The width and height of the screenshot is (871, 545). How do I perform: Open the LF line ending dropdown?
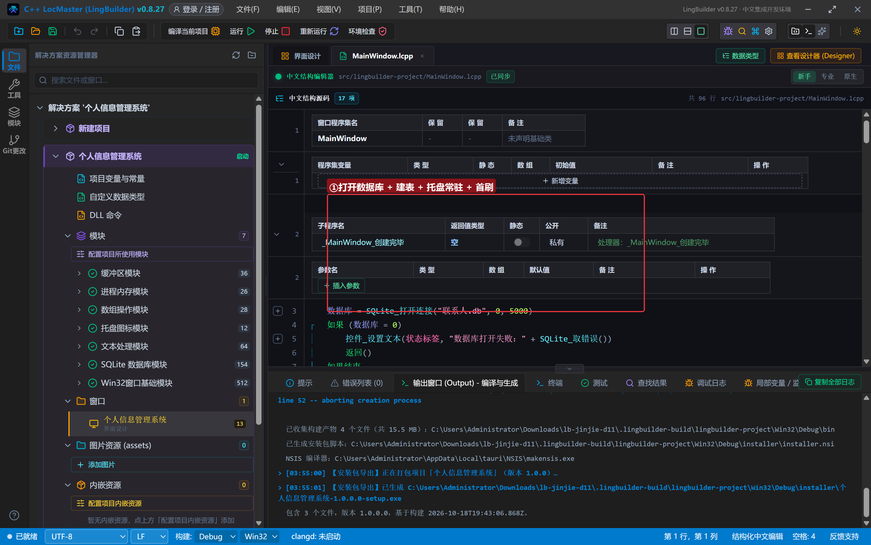149,536
